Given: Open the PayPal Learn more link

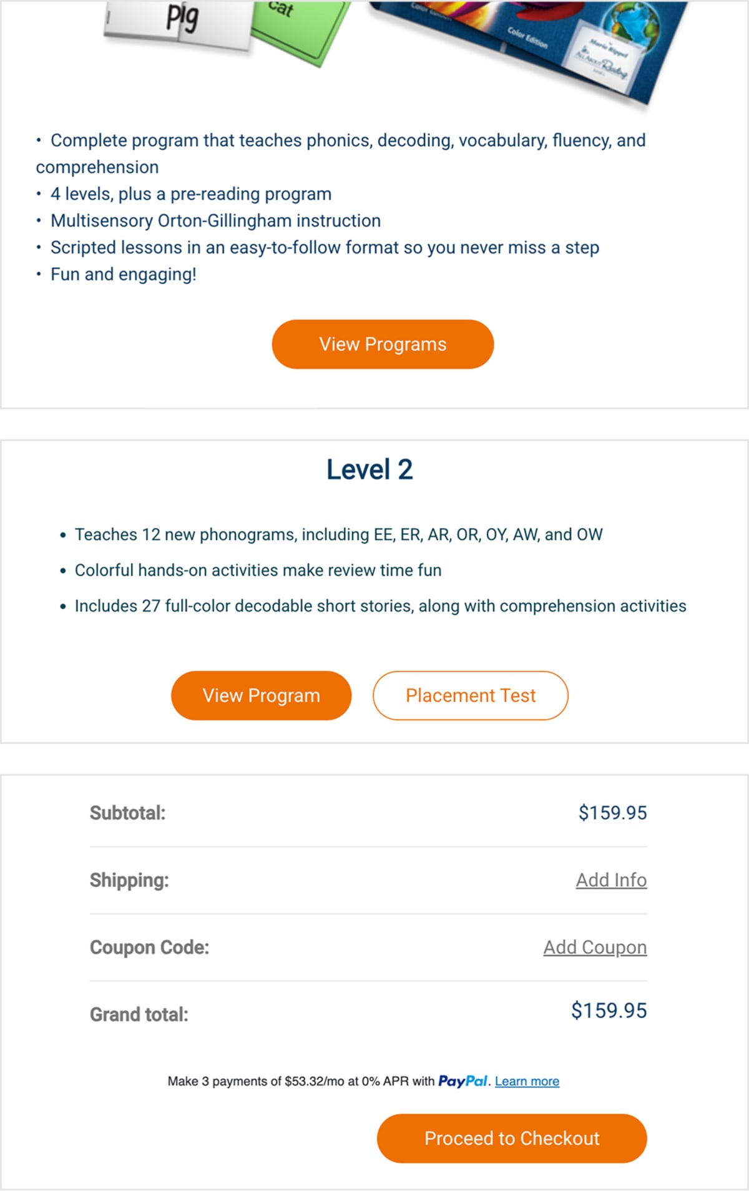Looking at the screenshot, I should tap(526, 1081).
